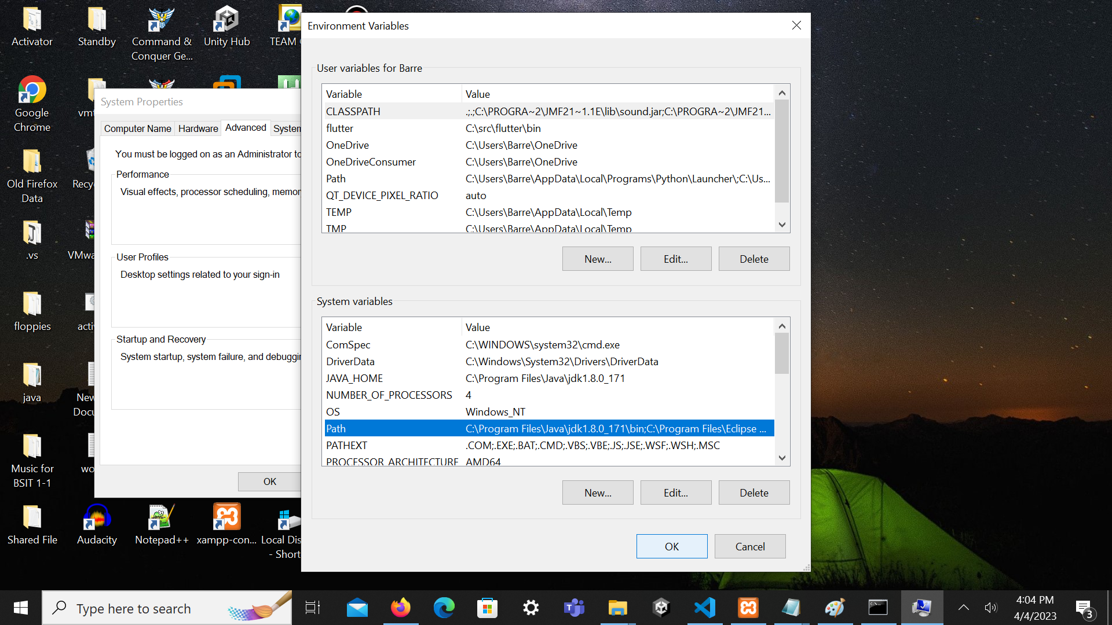Open the notification center icon
Screen dimensions: 1112x625
[x=1084, y=609]
